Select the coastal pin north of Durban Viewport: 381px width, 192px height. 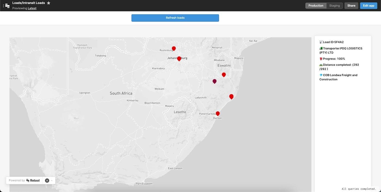(231, 96)
